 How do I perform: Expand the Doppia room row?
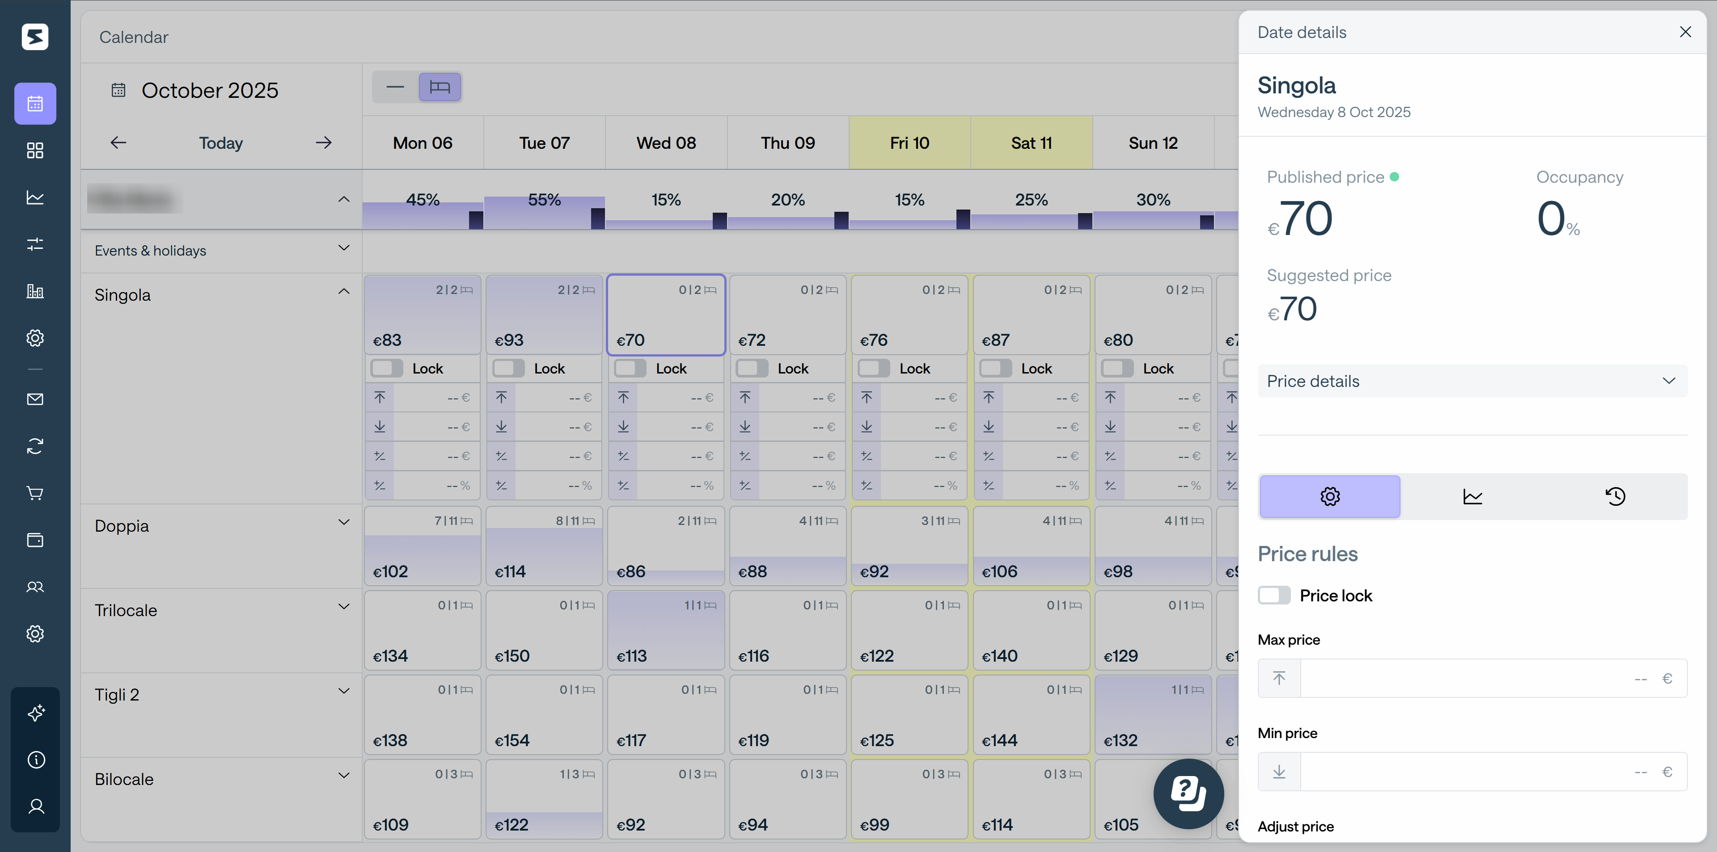[344, 522]
